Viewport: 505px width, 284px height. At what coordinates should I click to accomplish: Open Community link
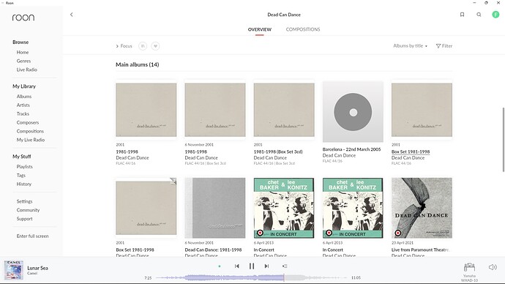point(28,210)
